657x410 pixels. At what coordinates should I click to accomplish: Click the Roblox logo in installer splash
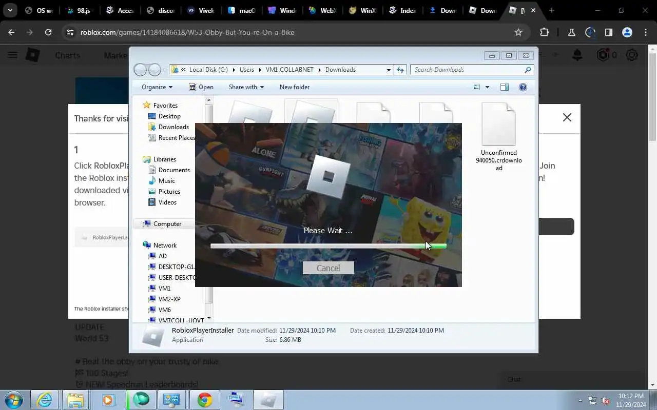click(328, 176)
